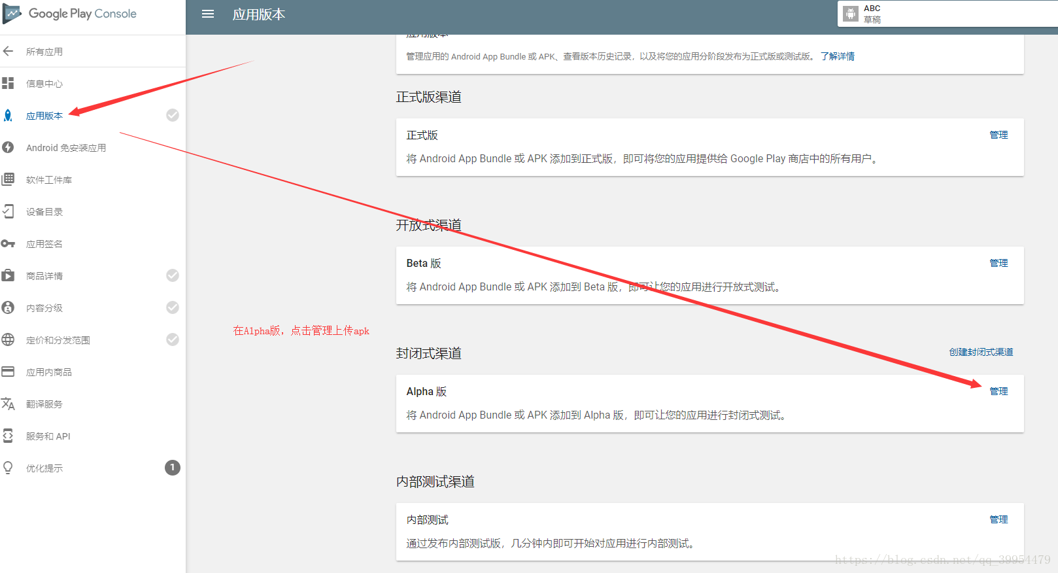Click the 正式版 track title
This screenshot has width=1058, height=573.
click(422, 135)
